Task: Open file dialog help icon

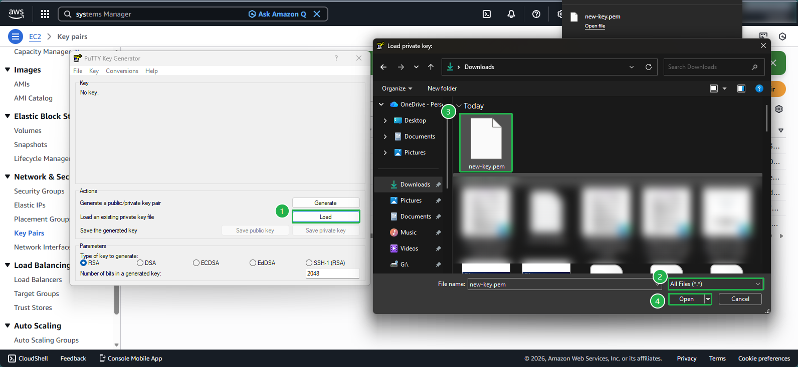Action: click(x=759, y=88)
